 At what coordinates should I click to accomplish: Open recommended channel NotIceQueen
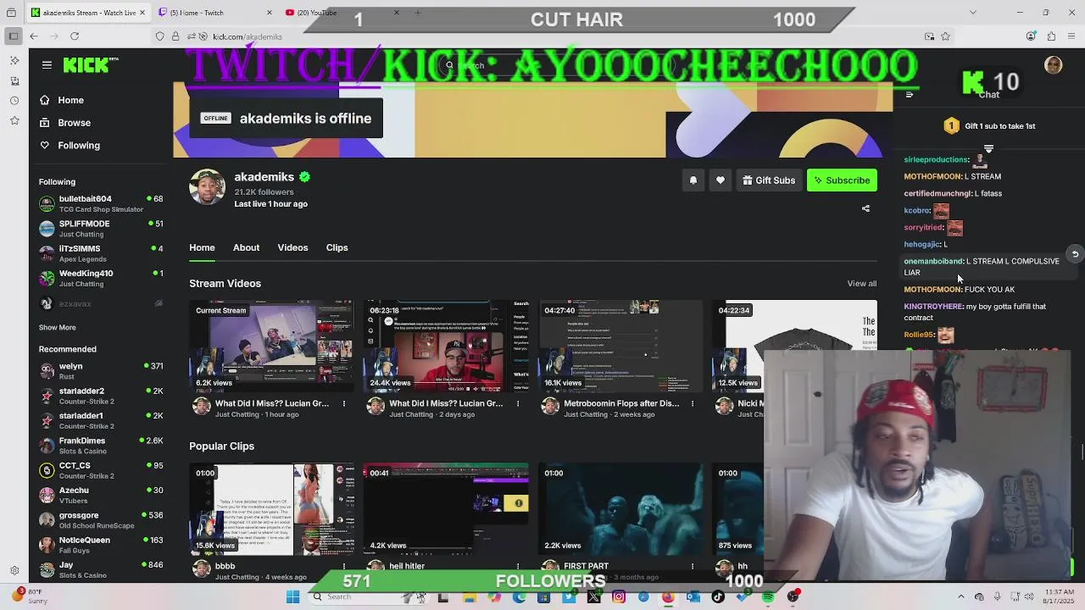coord(101,545)
